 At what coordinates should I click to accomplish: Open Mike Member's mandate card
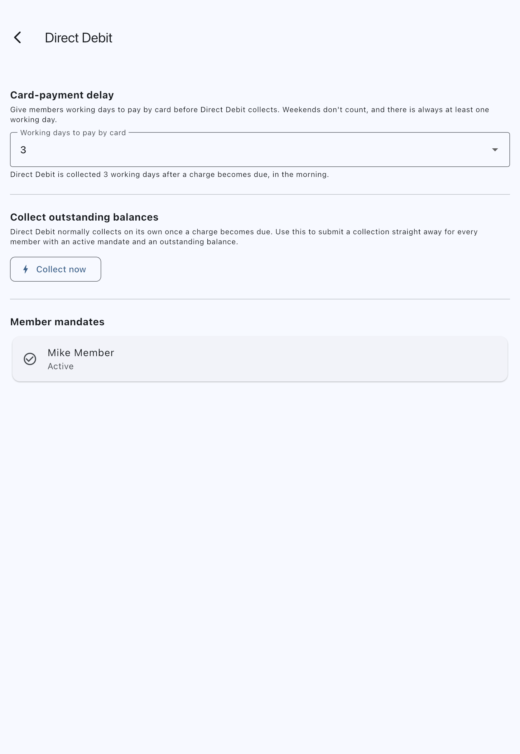(260, 359)
